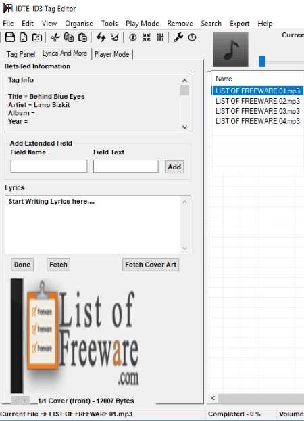The height and width of the screenshot is (421, 304).
Task: Switch to the Tag Panel tab
Action: pyautogui.click(x=21, y=54)
